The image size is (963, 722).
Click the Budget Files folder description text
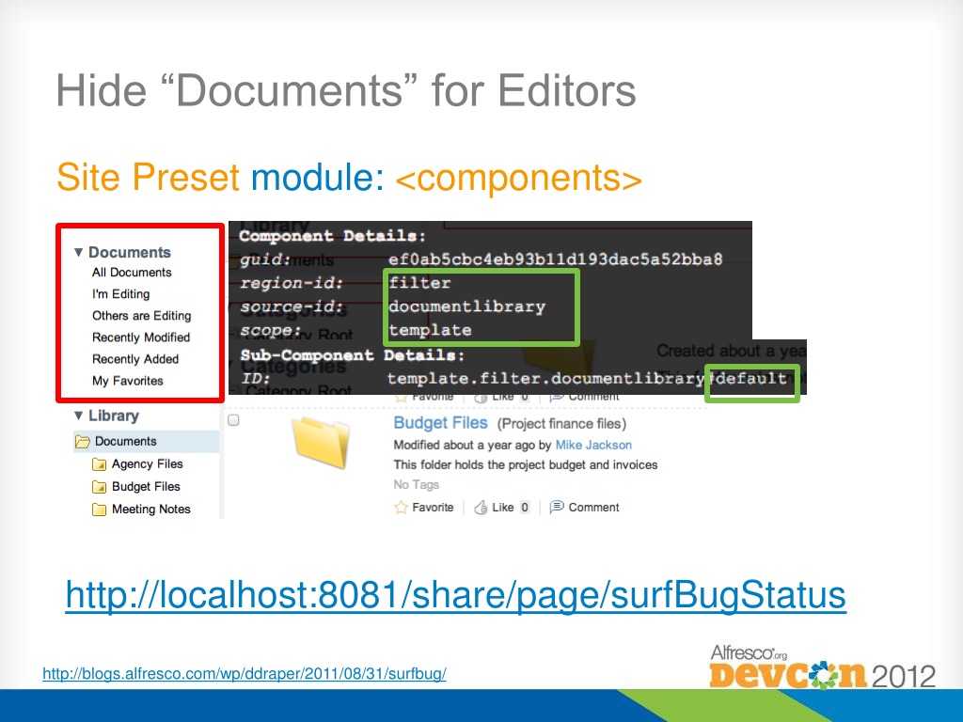coord(526,464)
